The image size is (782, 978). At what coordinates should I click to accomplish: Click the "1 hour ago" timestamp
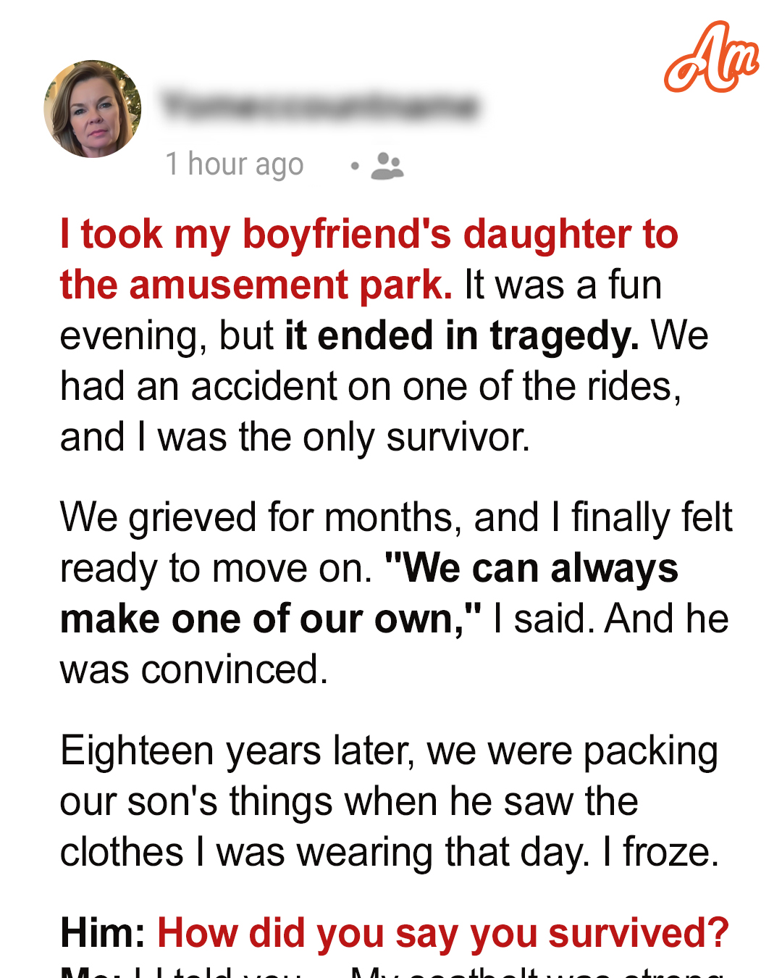coord(235,164)
